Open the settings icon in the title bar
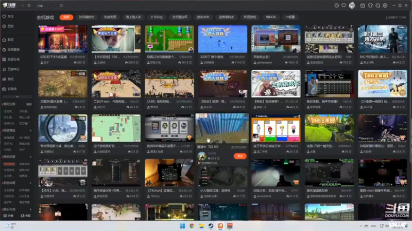The height and width of the screenshot is (231, 412). coord(385,5)
